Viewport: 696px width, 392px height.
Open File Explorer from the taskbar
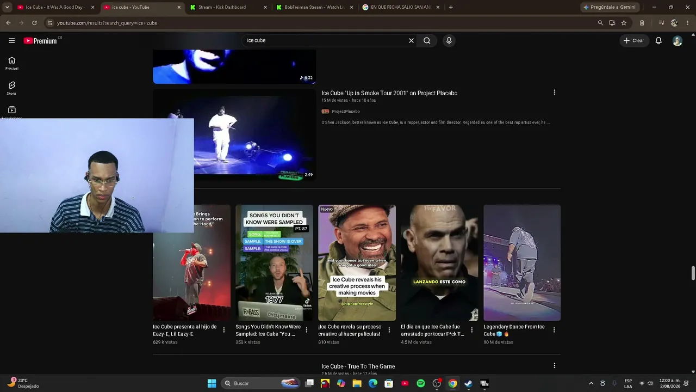tap(357, 383)
